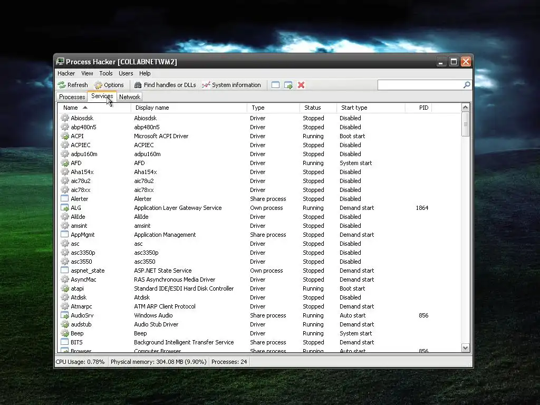Image resolution: width=540 pixels, height=405 pixels.
Task: Click the vertical scrollbar thumb
Action: click(x=465, y=124)
